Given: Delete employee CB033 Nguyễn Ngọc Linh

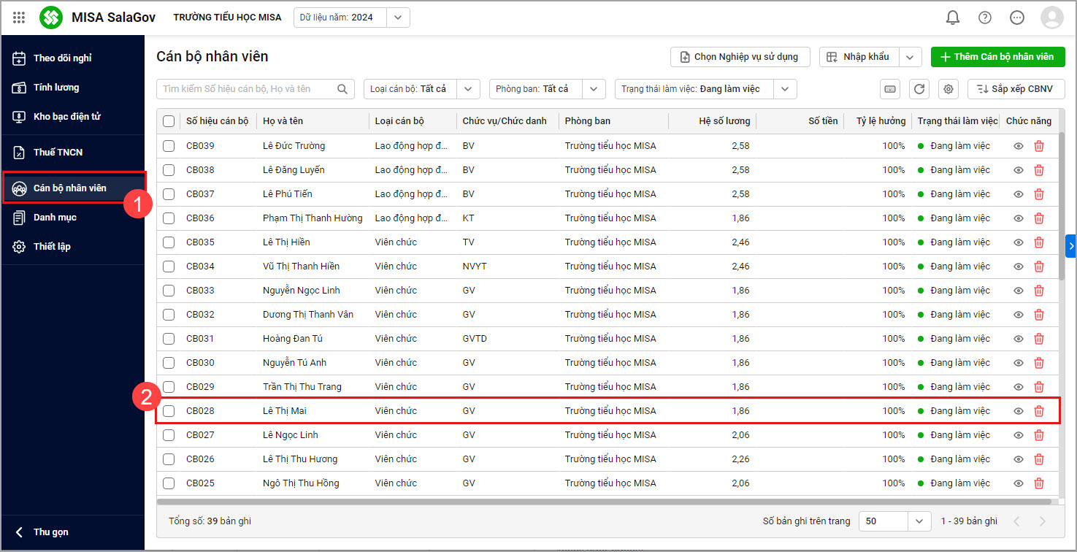Looking at the screenshot, I should click(x=1039, y=291).
